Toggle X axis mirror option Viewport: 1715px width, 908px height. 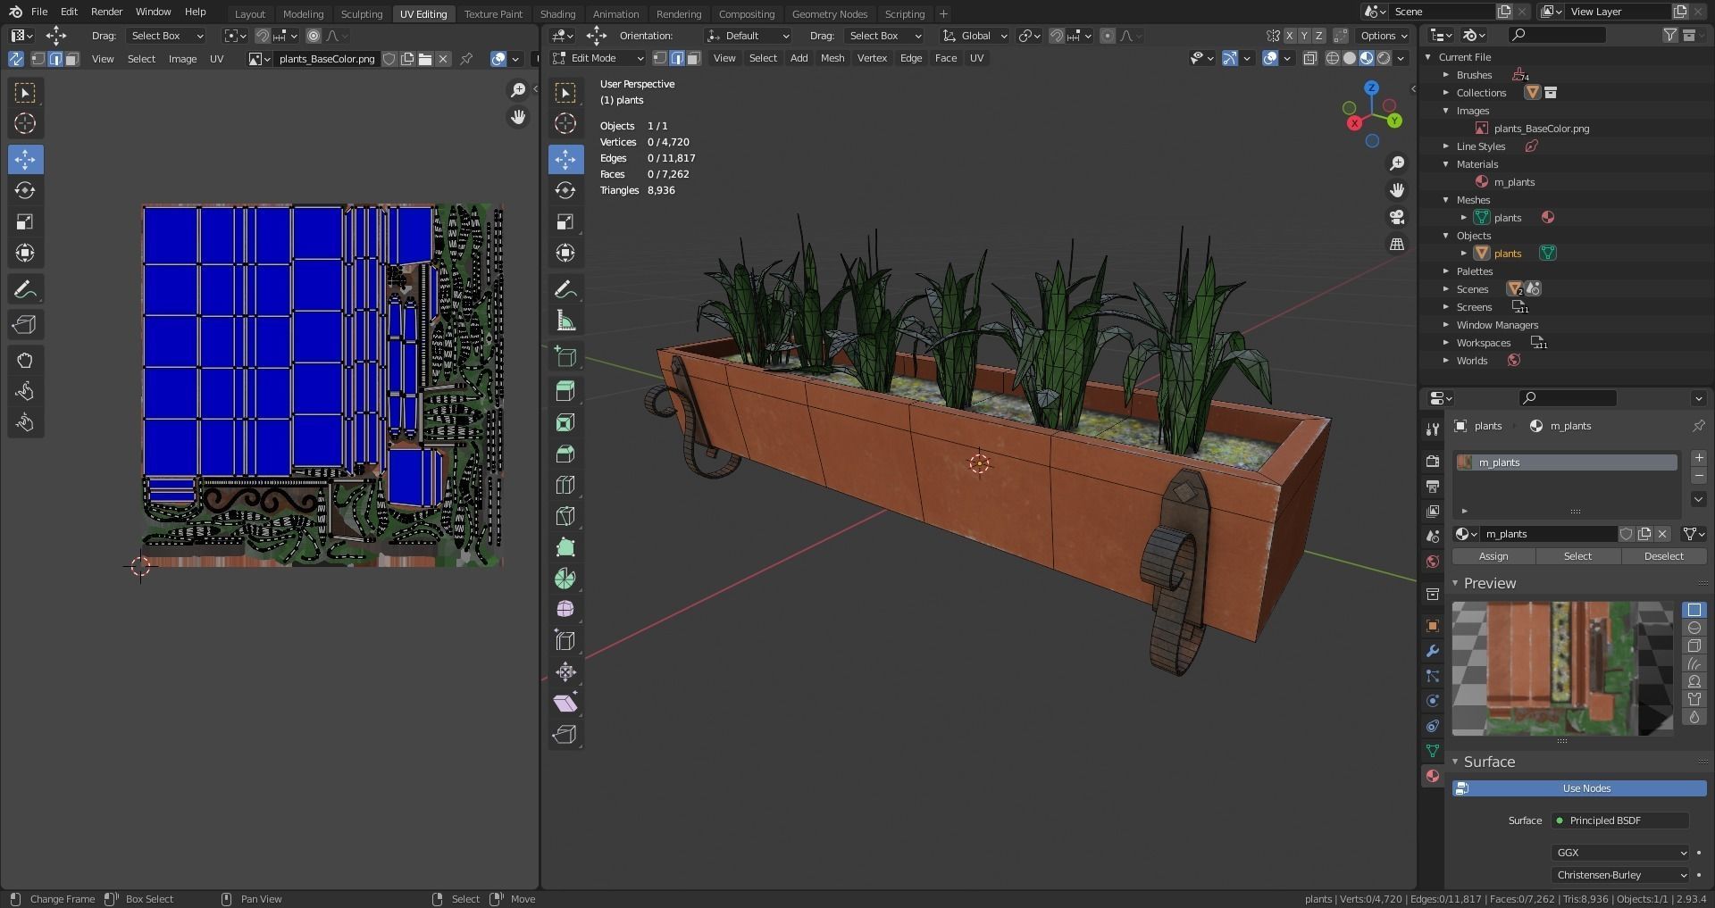pos(1290,36)
